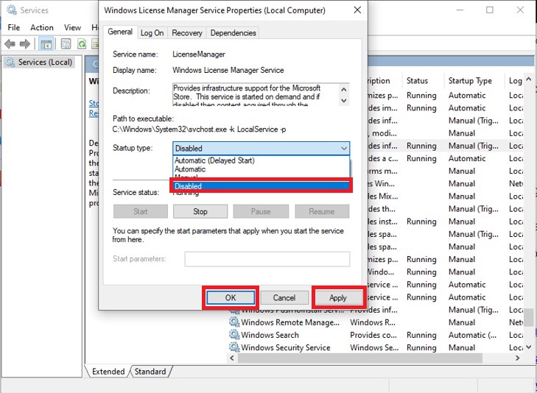Click the Forward arrow in Services toolbar
The width and height of the screenshot is (537, 393).
pyautogui.click(x=25, y=43)
